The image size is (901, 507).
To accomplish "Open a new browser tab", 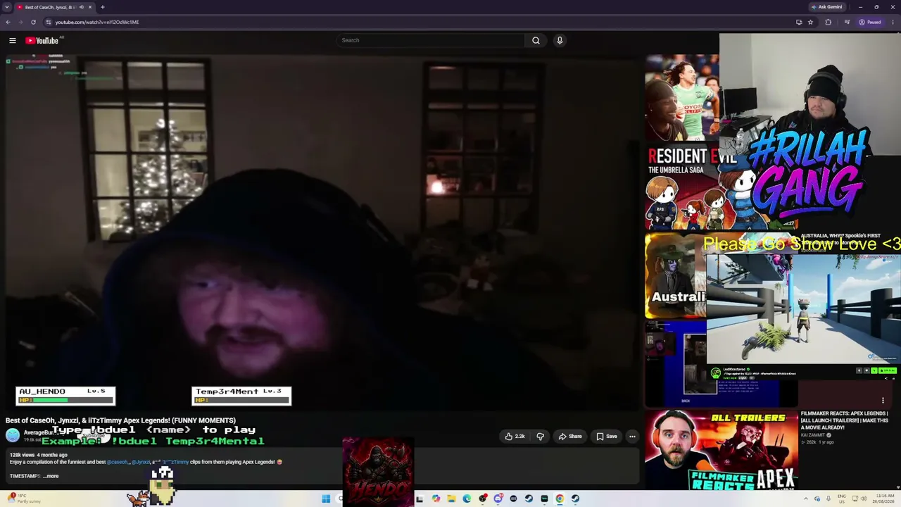I will pos(103,7).
